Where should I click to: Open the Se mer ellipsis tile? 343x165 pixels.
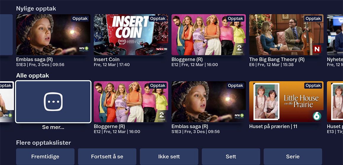53,102
